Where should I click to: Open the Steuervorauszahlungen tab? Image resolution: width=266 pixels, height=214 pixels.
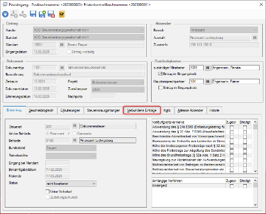(103, 110)
